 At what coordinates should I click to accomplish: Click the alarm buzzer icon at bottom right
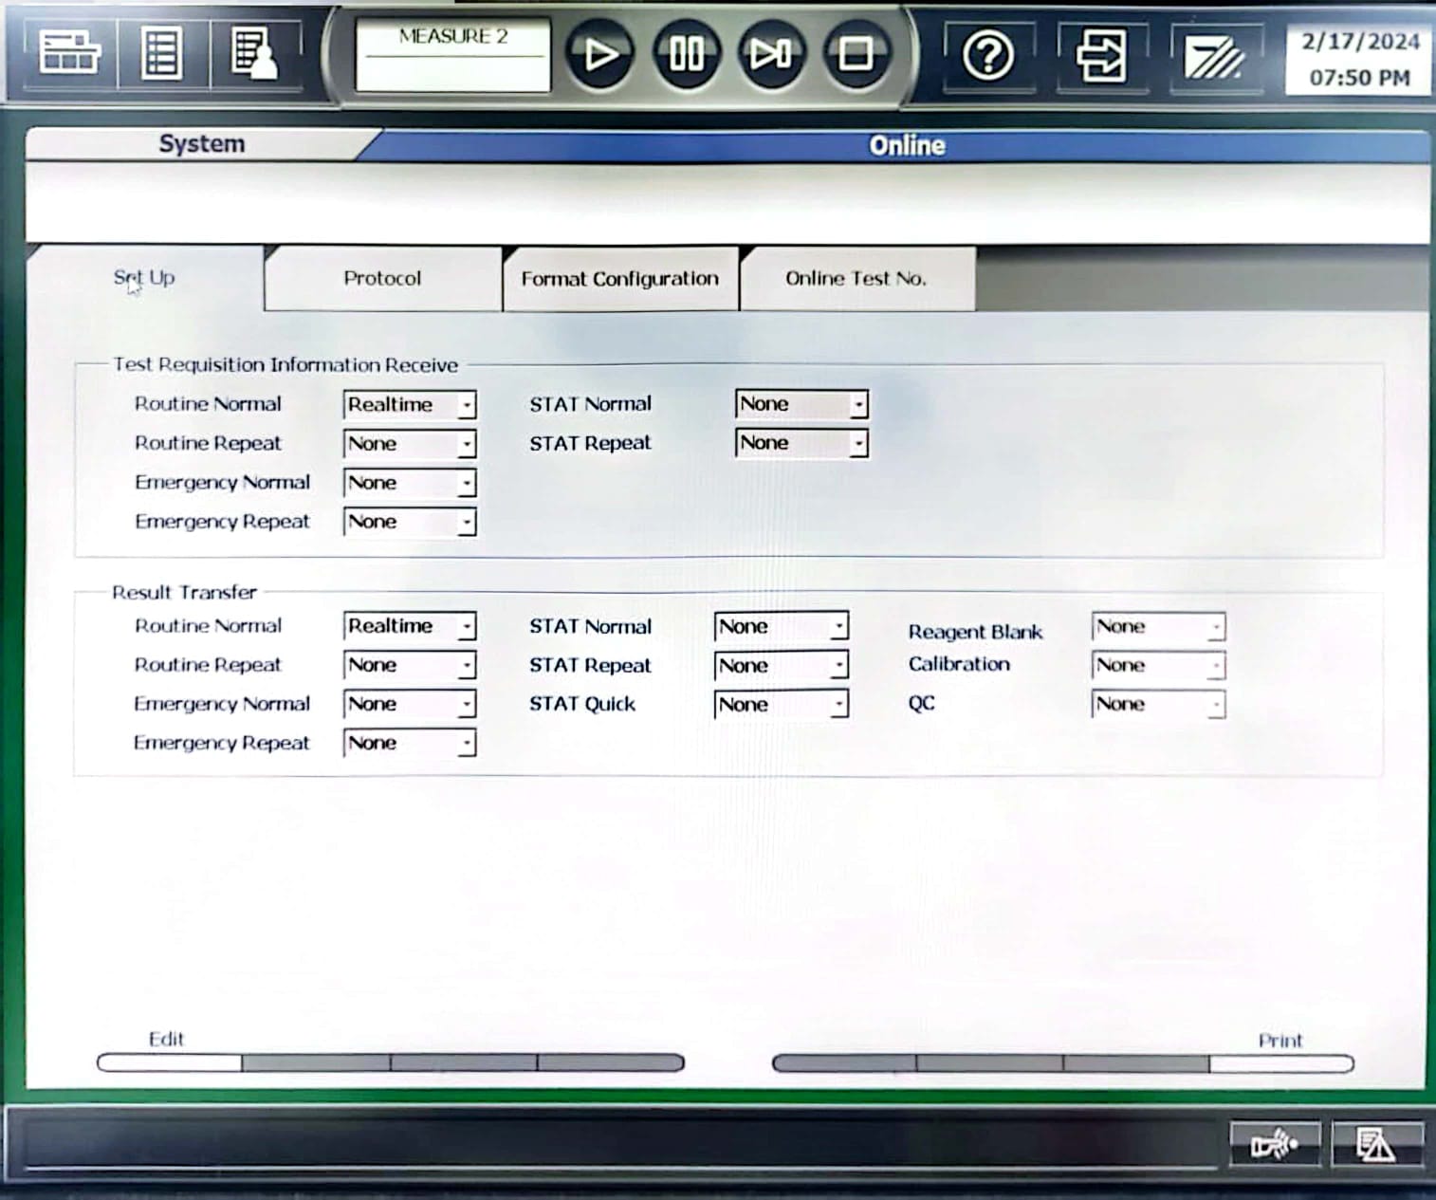click(1274, 1144)
